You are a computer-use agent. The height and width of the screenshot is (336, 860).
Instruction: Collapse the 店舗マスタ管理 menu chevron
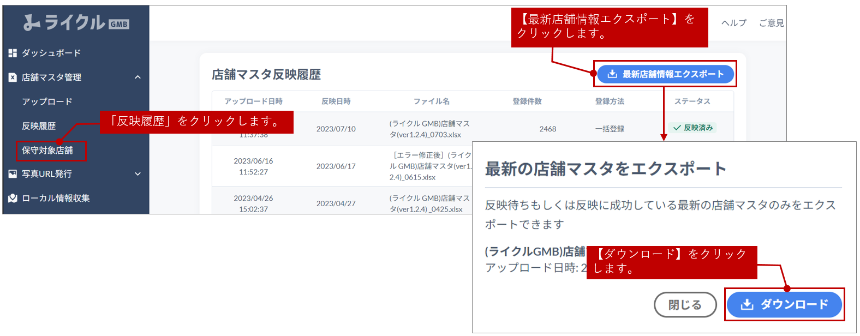pos(138,77)
